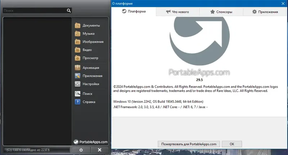The height and width of the screenshot is (155, 288).
Task: Click the Windows 10 version info line
Action: (x=158, y=102)
